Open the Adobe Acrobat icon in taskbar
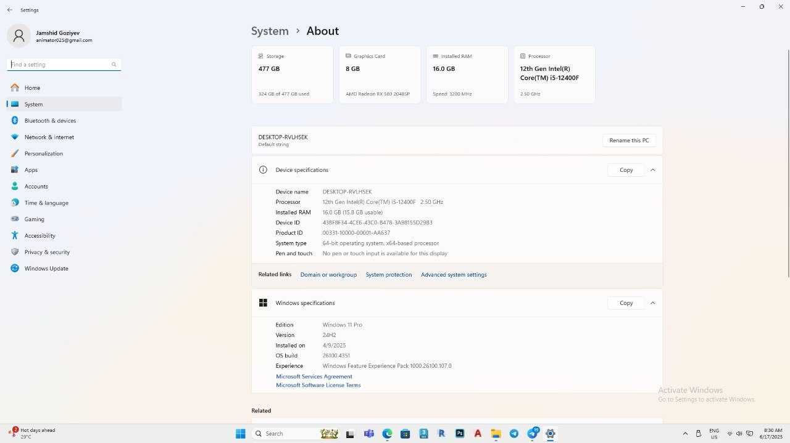 pos(478,434)
